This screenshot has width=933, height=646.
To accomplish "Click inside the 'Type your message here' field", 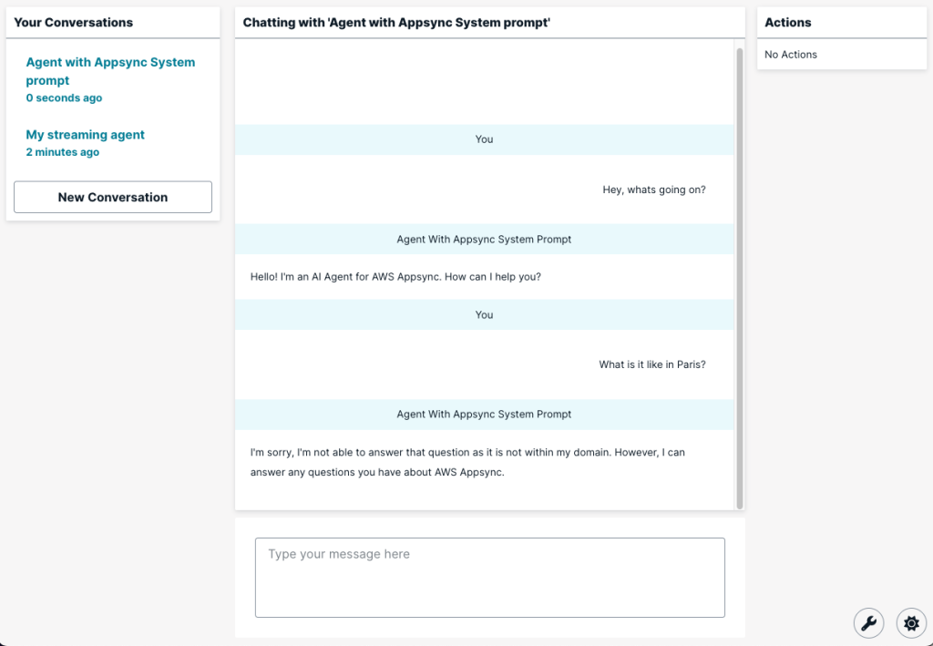I will point(490,577).
